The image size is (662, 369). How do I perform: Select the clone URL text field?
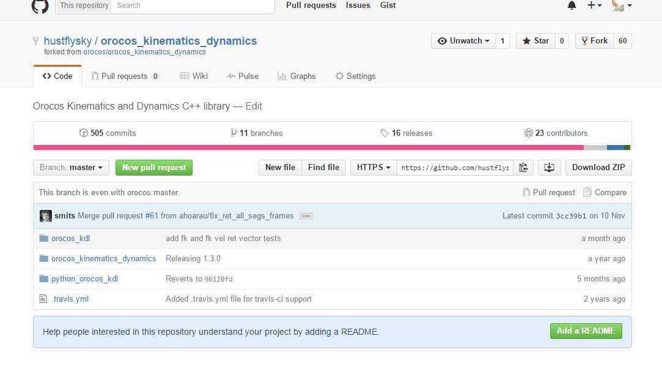click(455, 168)
